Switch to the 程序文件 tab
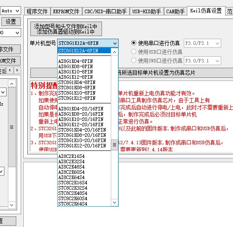Screen dimensions: 233x227 click(37, 11)
